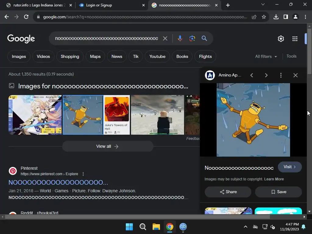Open qBittorrent from the taskbar
The image size is (312, 234).
tap(183, 227)
